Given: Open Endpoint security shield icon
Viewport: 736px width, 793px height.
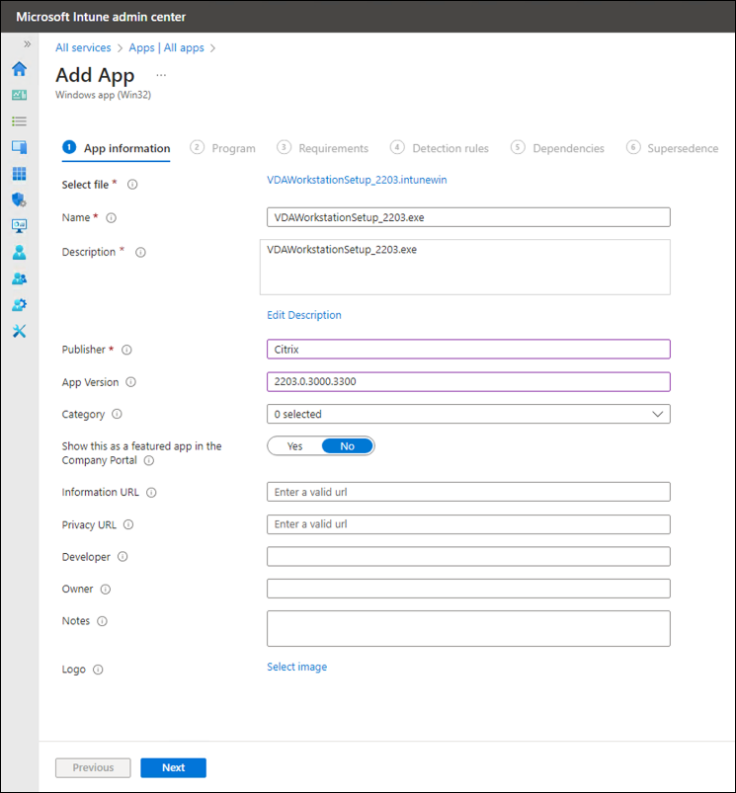Looking at the screenshot, I should click(19, 199).
